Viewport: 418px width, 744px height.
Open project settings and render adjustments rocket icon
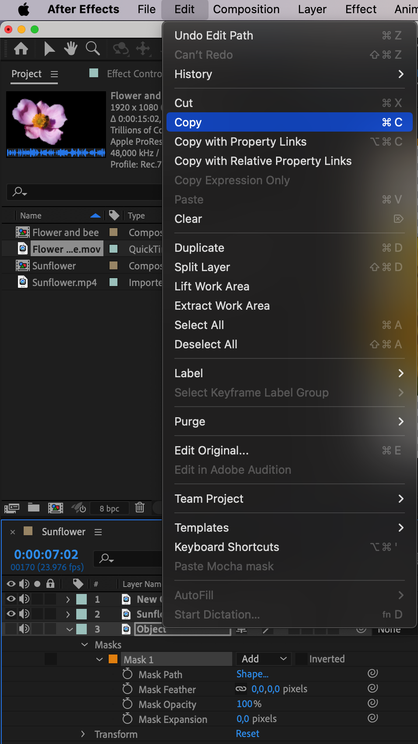click(x=79, y=508)
